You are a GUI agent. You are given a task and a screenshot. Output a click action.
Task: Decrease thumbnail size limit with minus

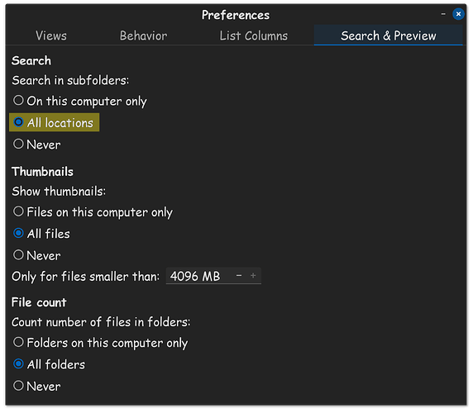coord(239,276)
